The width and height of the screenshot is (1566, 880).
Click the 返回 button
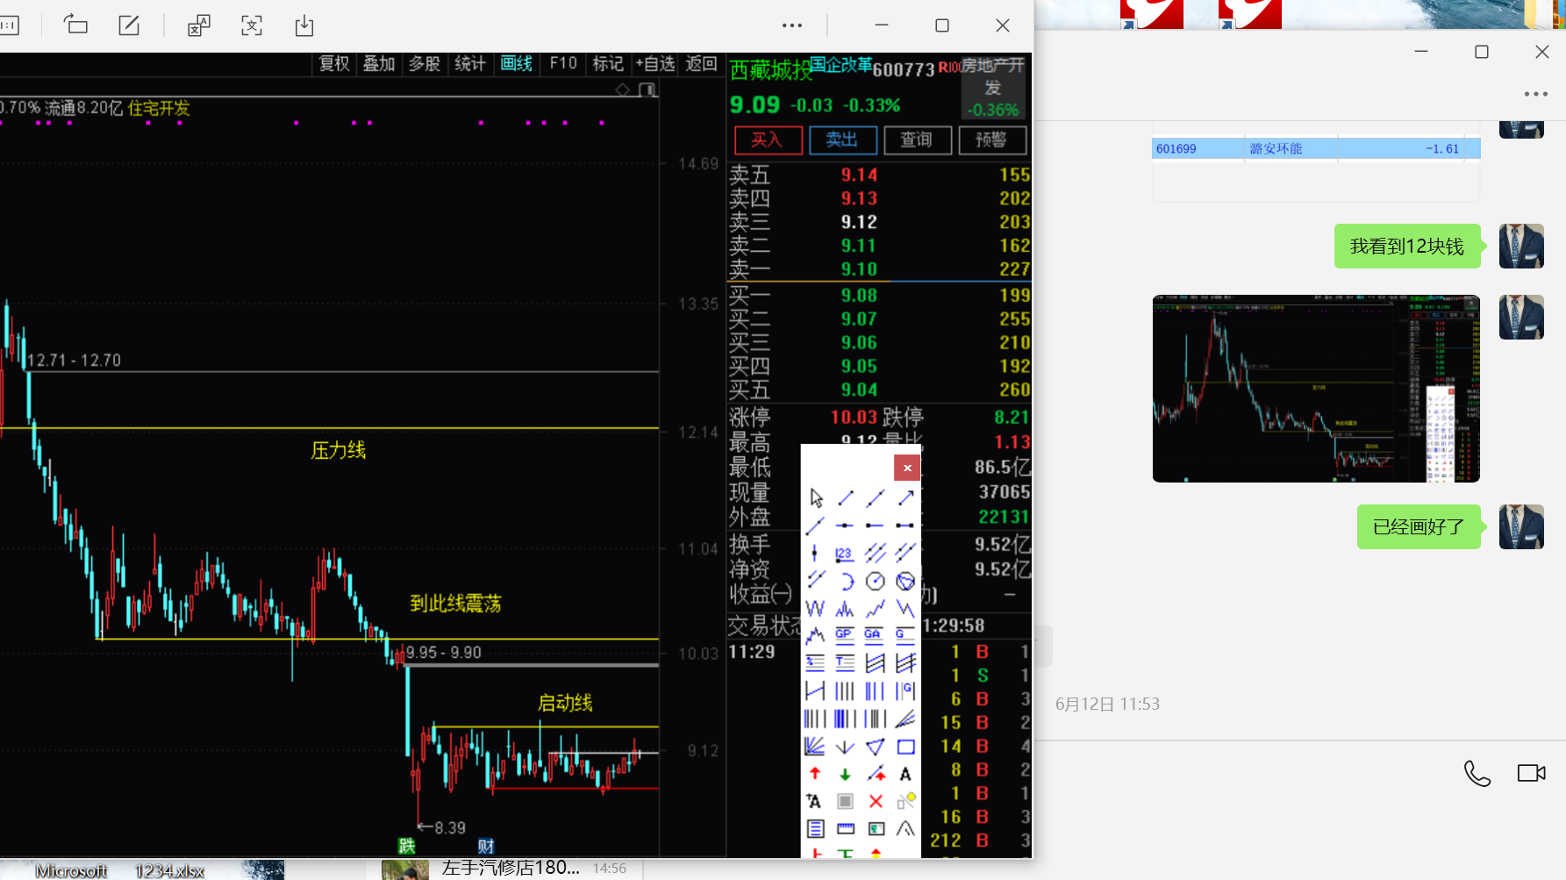tap(701, 63)
